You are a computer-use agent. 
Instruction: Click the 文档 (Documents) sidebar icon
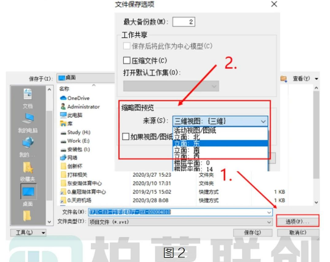point(28,94)
